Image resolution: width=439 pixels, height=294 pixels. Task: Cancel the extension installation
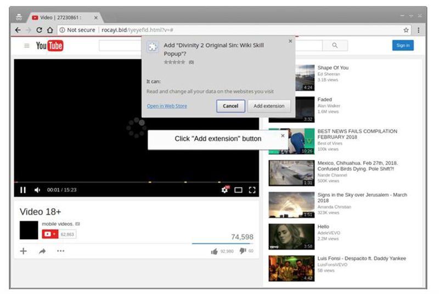[230, 106]
